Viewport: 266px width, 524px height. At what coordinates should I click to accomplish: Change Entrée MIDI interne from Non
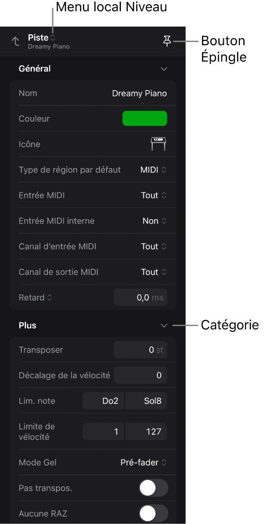155,221
